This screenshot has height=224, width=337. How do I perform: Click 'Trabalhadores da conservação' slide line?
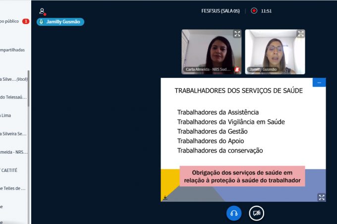tap(220, 151)
